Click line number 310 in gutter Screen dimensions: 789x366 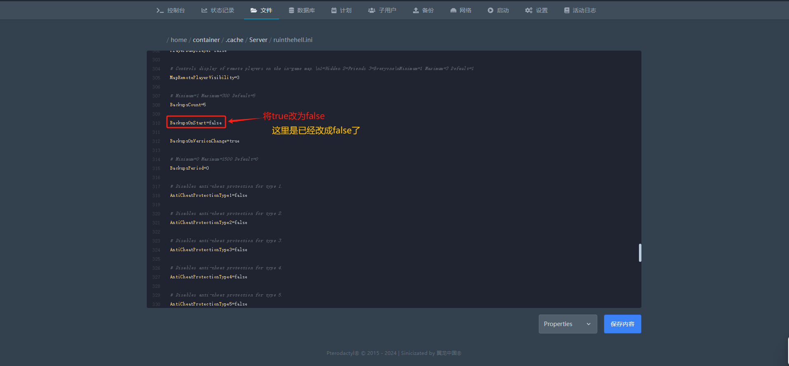(156, 123)
